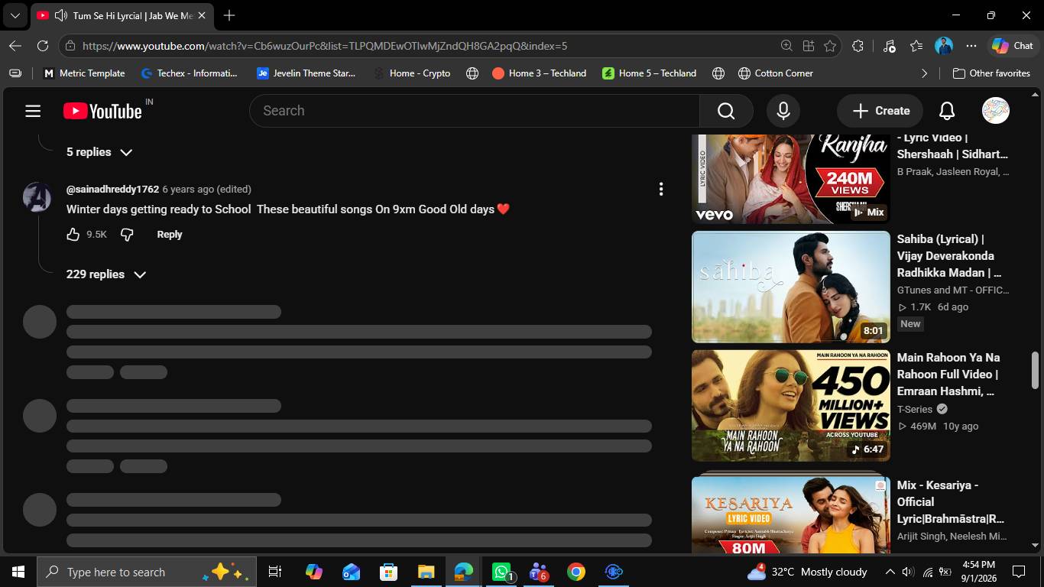Click the page vertical scrollbar thumb
Screen dimensions: 1044x587
(1036, 371)
